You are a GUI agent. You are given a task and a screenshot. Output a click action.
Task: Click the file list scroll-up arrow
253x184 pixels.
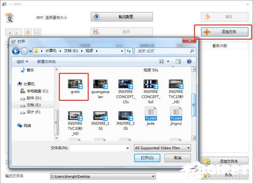(194, 69)
